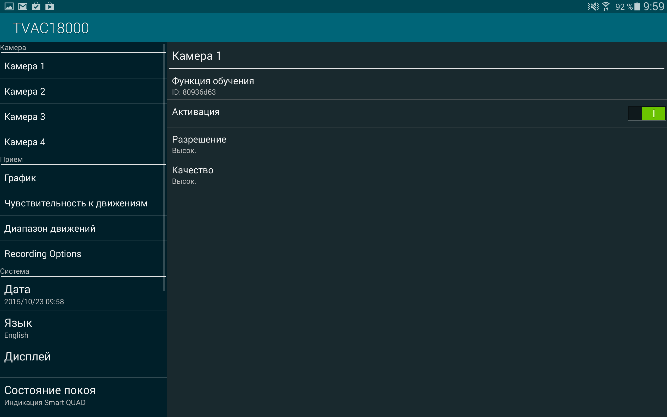Open the Дата setting
Image resolution: width=667 pixels, height=417 pixels.
pyautogui.click(x=83, y=294)
